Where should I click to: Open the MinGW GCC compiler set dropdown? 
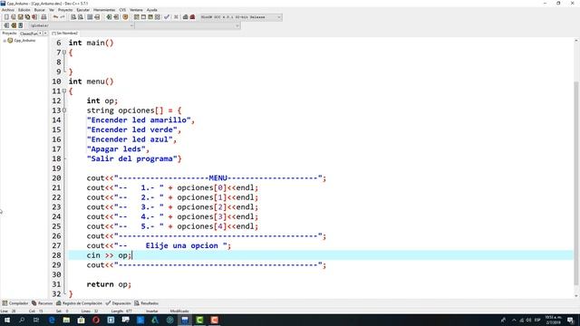click(x=241, y=17)
